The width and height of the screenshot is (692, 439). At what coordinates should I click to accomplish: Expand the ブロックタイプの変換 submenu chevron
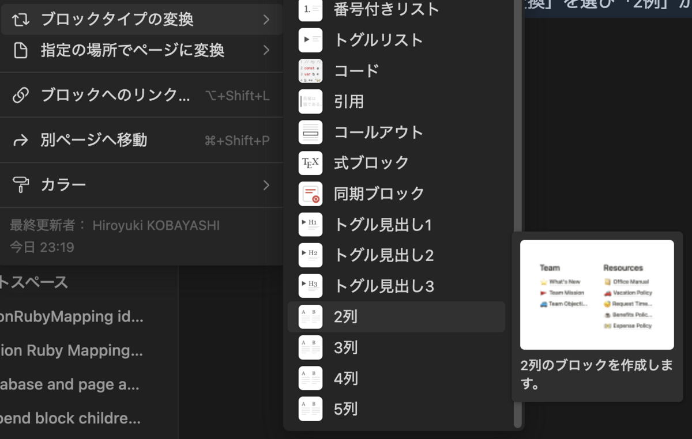266,20
